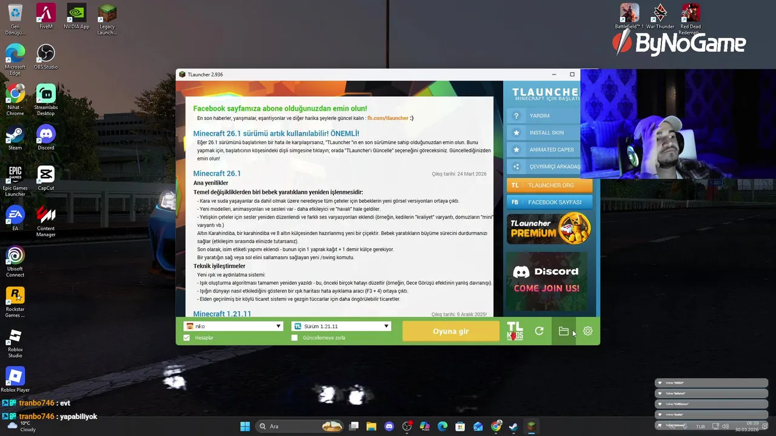Click the Oyuna gir play button
776x436 pixels.
(451, 331)
